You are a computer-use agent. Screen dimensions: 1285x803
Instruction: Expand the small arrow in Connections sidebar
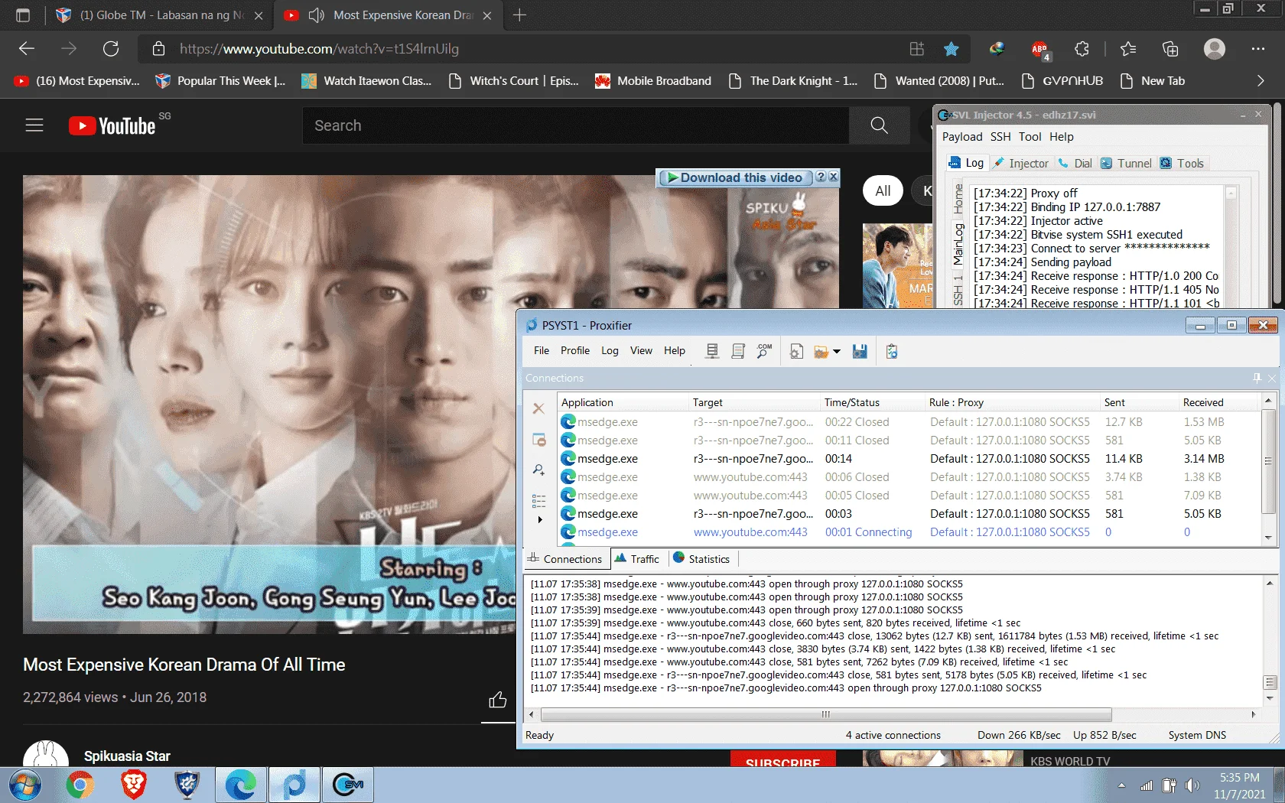click(540, 519)
